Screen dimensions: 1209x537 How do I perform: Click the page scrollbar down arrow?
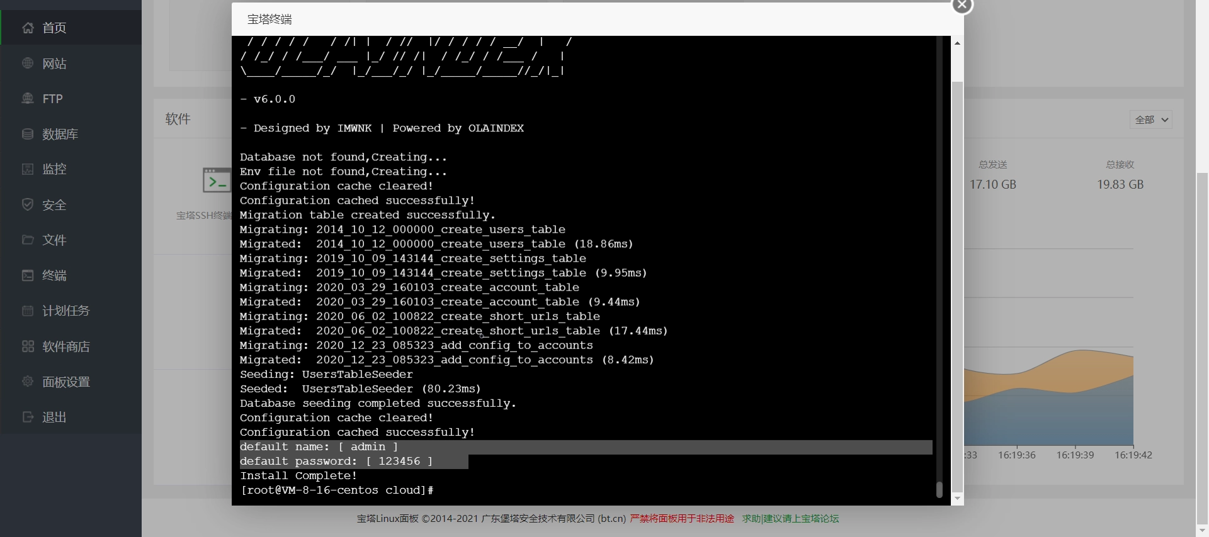[x=1202, y=530]
